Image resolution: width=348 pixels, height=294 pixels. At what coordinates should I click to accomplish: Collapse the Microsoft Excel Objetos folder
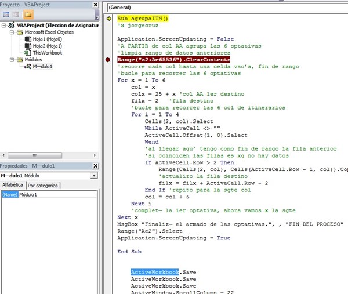click(x=12, y=32)
